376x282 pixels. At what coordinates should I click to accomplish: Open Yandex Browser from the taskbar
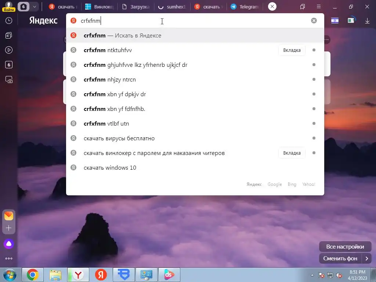pyautogui.click(x=78, y=275)
